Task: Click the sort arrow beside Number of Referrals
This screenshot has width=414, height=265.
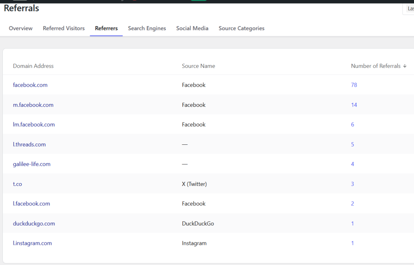Action: pos(405,66)
